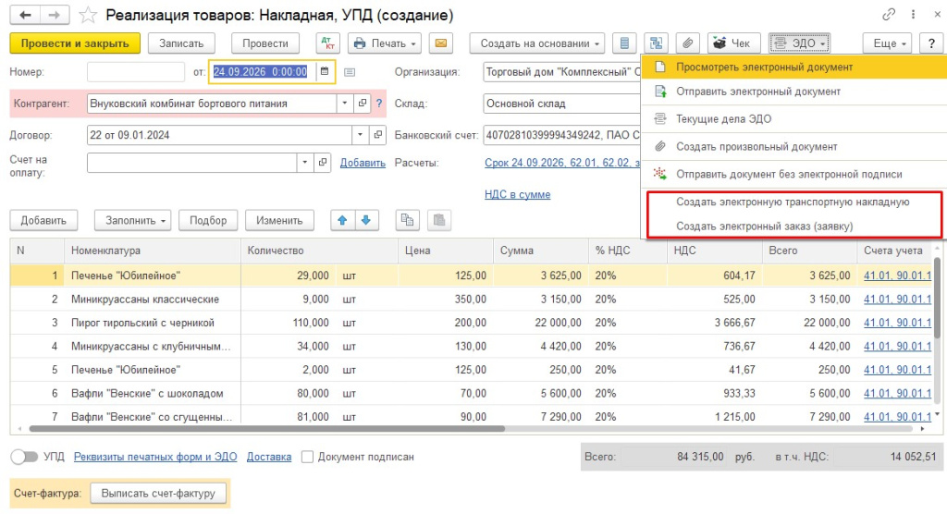The height and width of the screenshot is (514, 947).
Task: Open the Расчеты Срок 24.09.2026 link
Action: pyautogui.click(x=562, y=163)
